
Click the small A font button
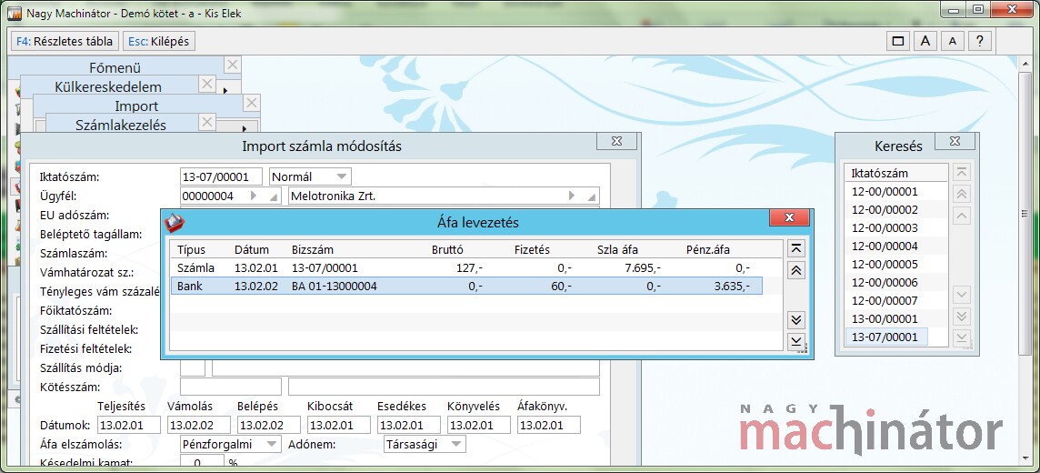coord(953,41)
